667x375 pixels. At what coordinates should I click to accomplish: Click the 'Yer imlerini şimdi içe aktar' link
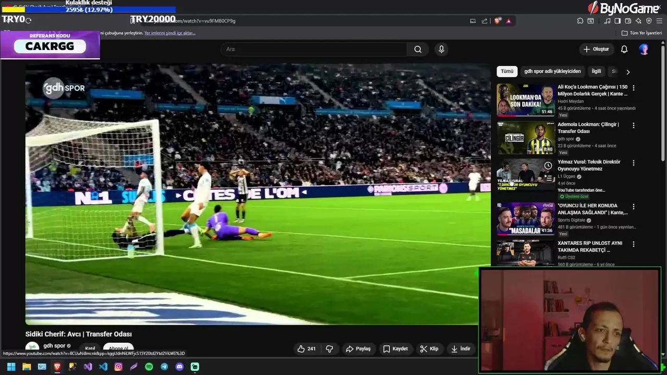[x=170, y=33]
